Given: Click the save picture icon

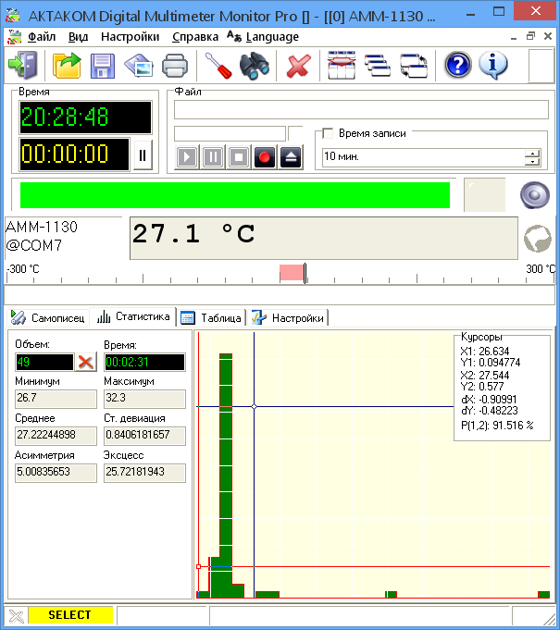Looking at the screenshot, I should tap(139, 66).
